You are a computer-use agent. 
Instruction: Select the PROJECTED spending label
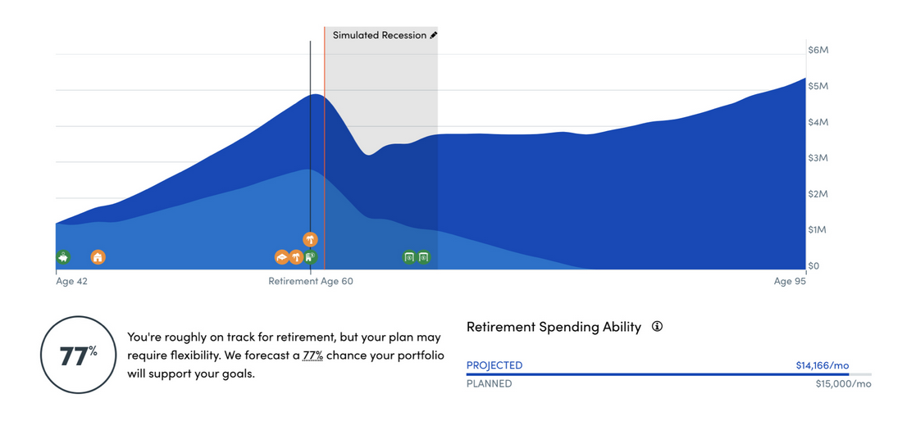click(x=494, y=365)
